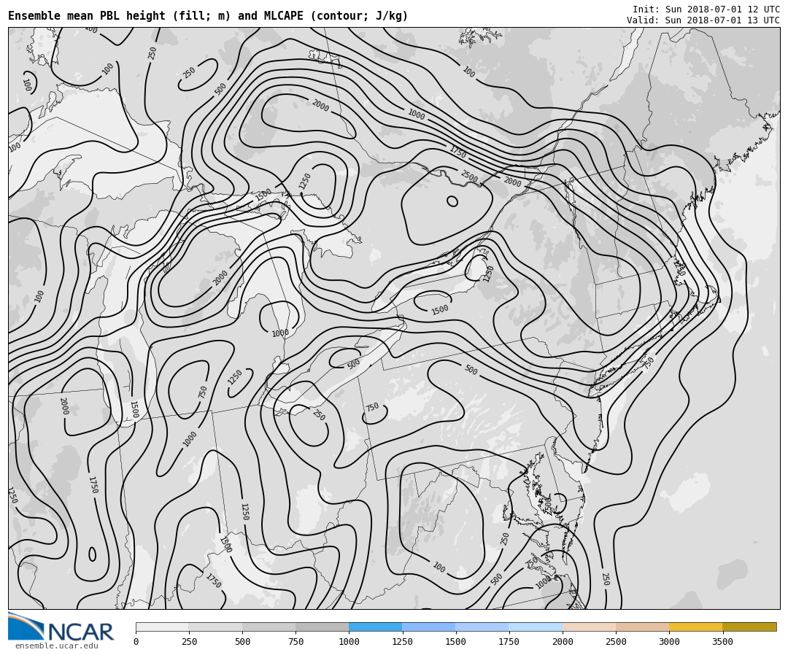Pick the golden yellow 3000–3500 colorbar segment
This screenshot has height=655, width=788.
[x=695, y=627]
